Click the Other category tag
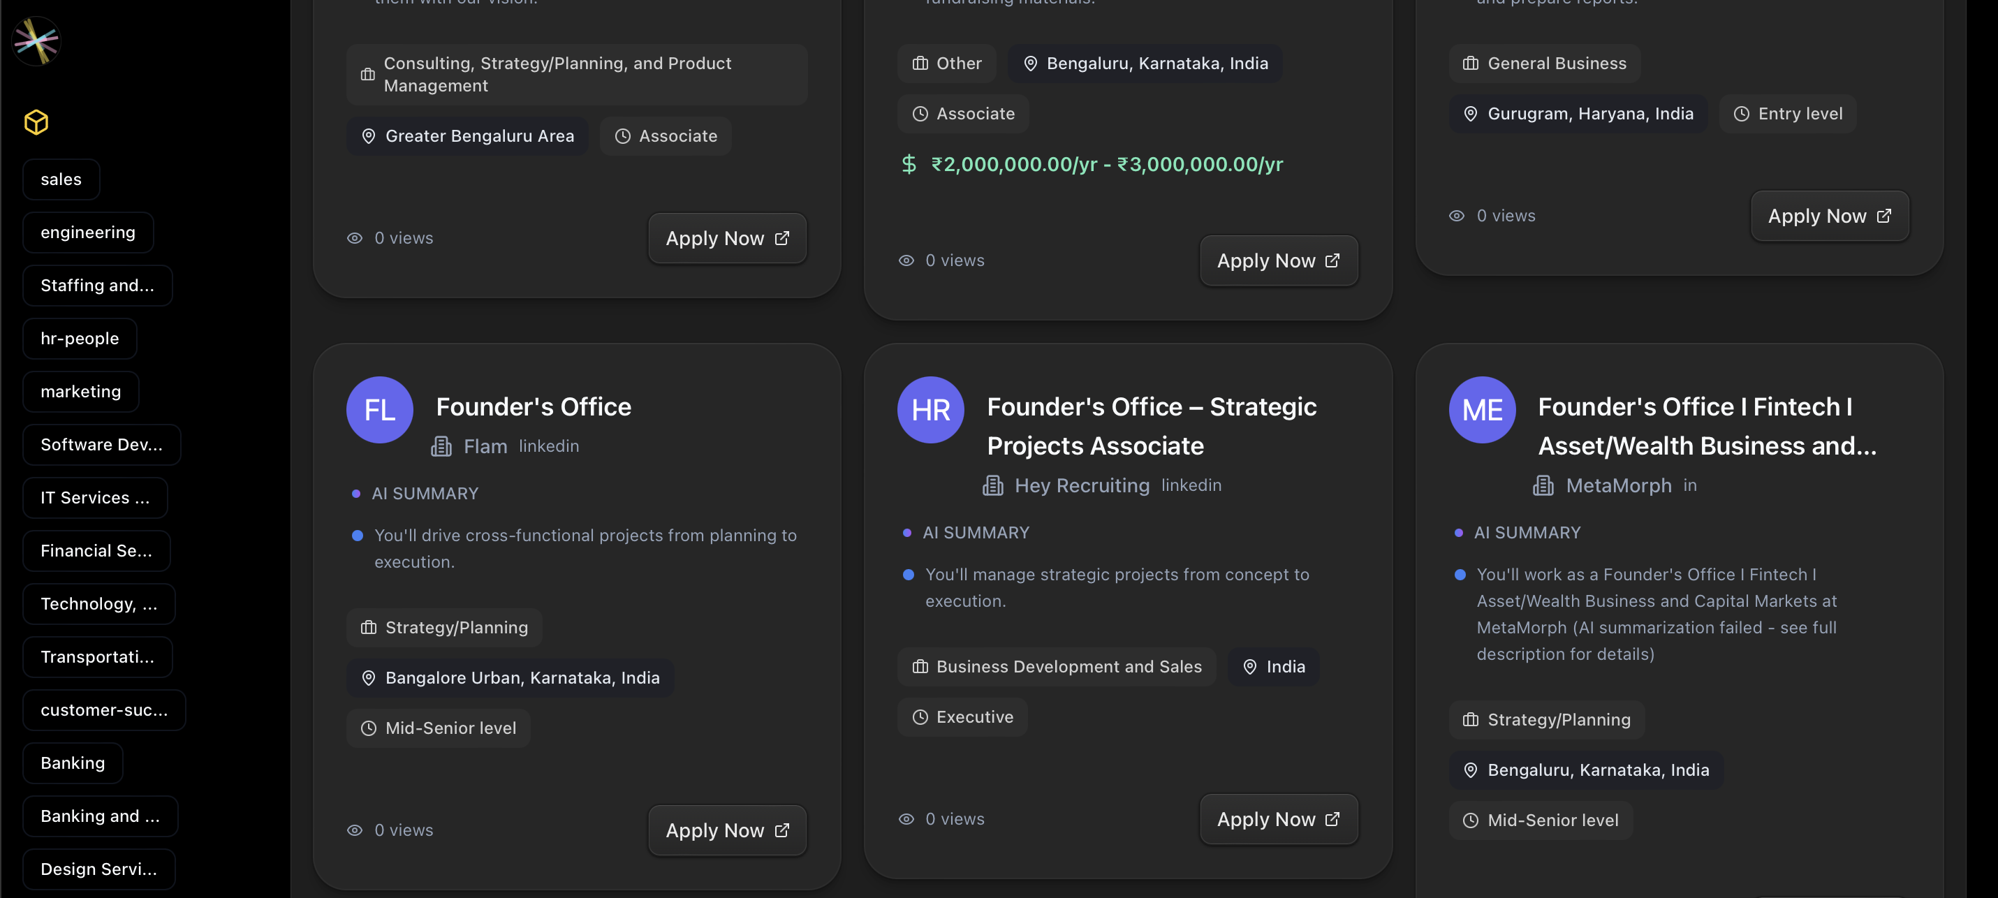 [946, 64]
